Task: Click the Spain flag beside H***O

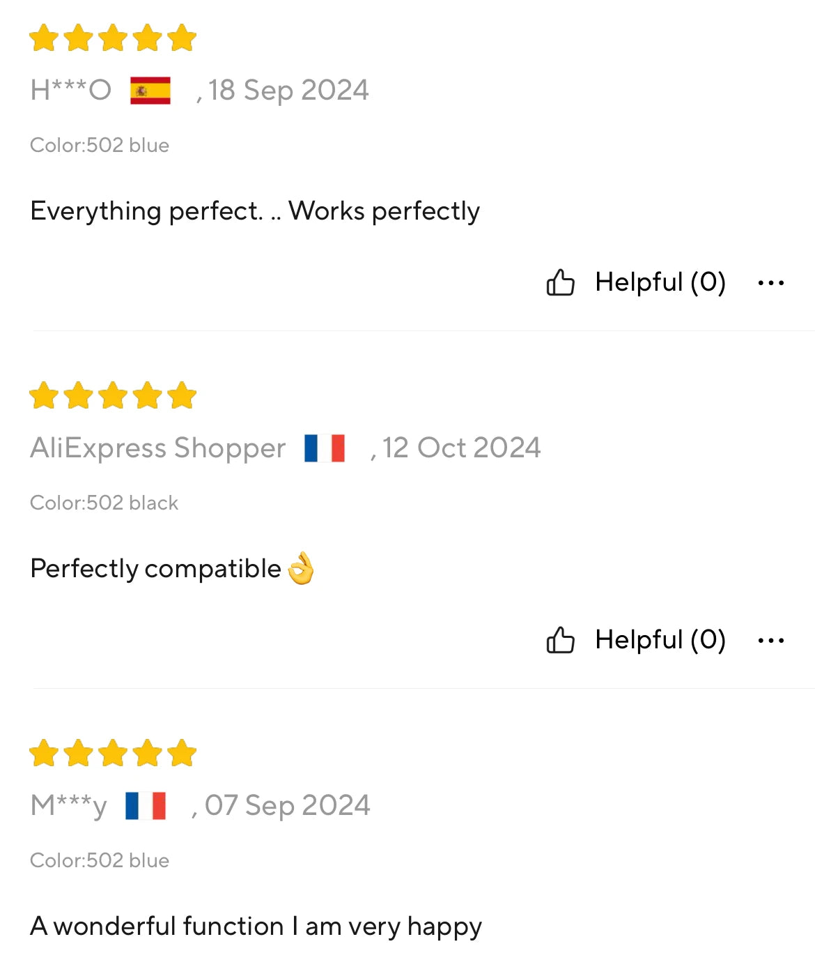Action: 150,91
